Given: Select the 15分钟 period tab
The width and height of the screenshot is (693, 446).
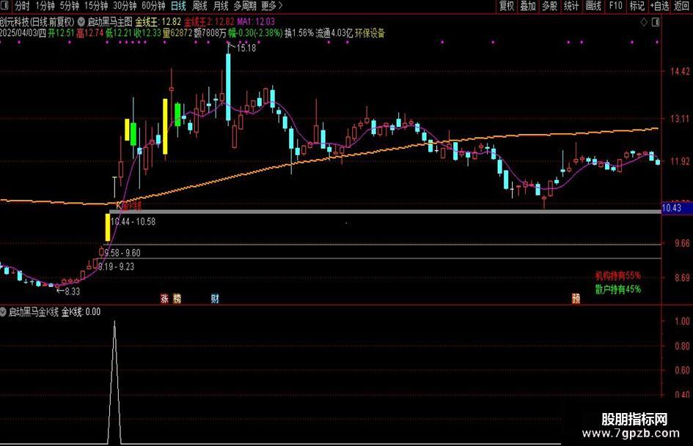Looking at the screenshot, I should point(96,6).
